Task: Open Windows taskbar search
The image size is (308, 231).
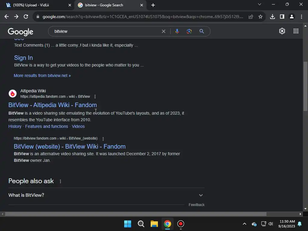Action: pos(141,224)
